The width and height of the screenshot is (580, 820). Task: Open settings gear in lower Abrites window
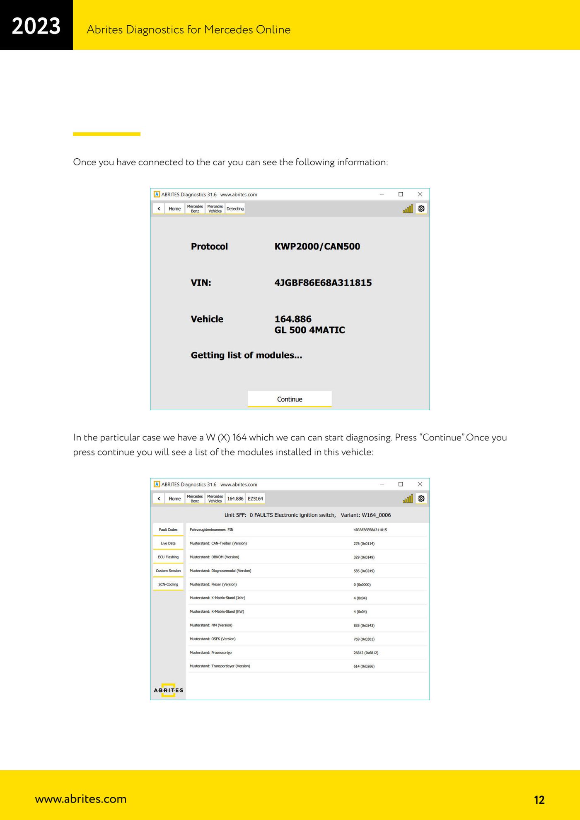(x=421, y=498)
